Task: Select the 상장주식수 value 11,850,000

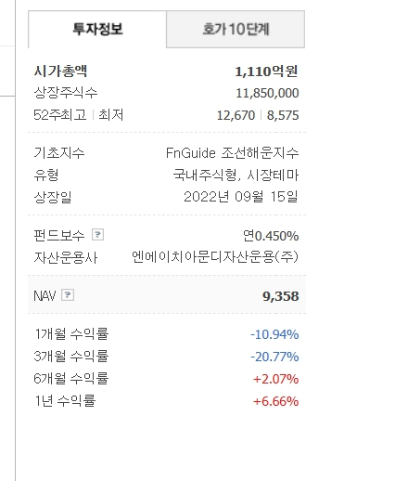Action: pos(267,93)
